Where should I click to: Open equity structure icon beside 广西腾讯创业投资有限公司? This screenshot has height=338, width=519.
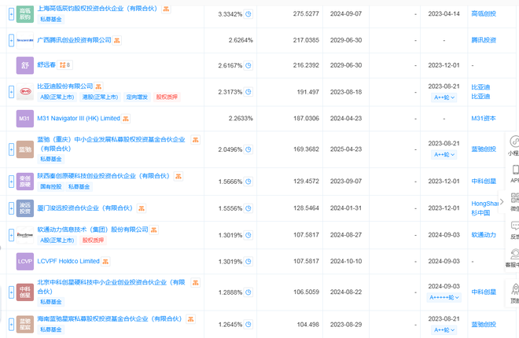pyautogui.click(x=117, y=40)
